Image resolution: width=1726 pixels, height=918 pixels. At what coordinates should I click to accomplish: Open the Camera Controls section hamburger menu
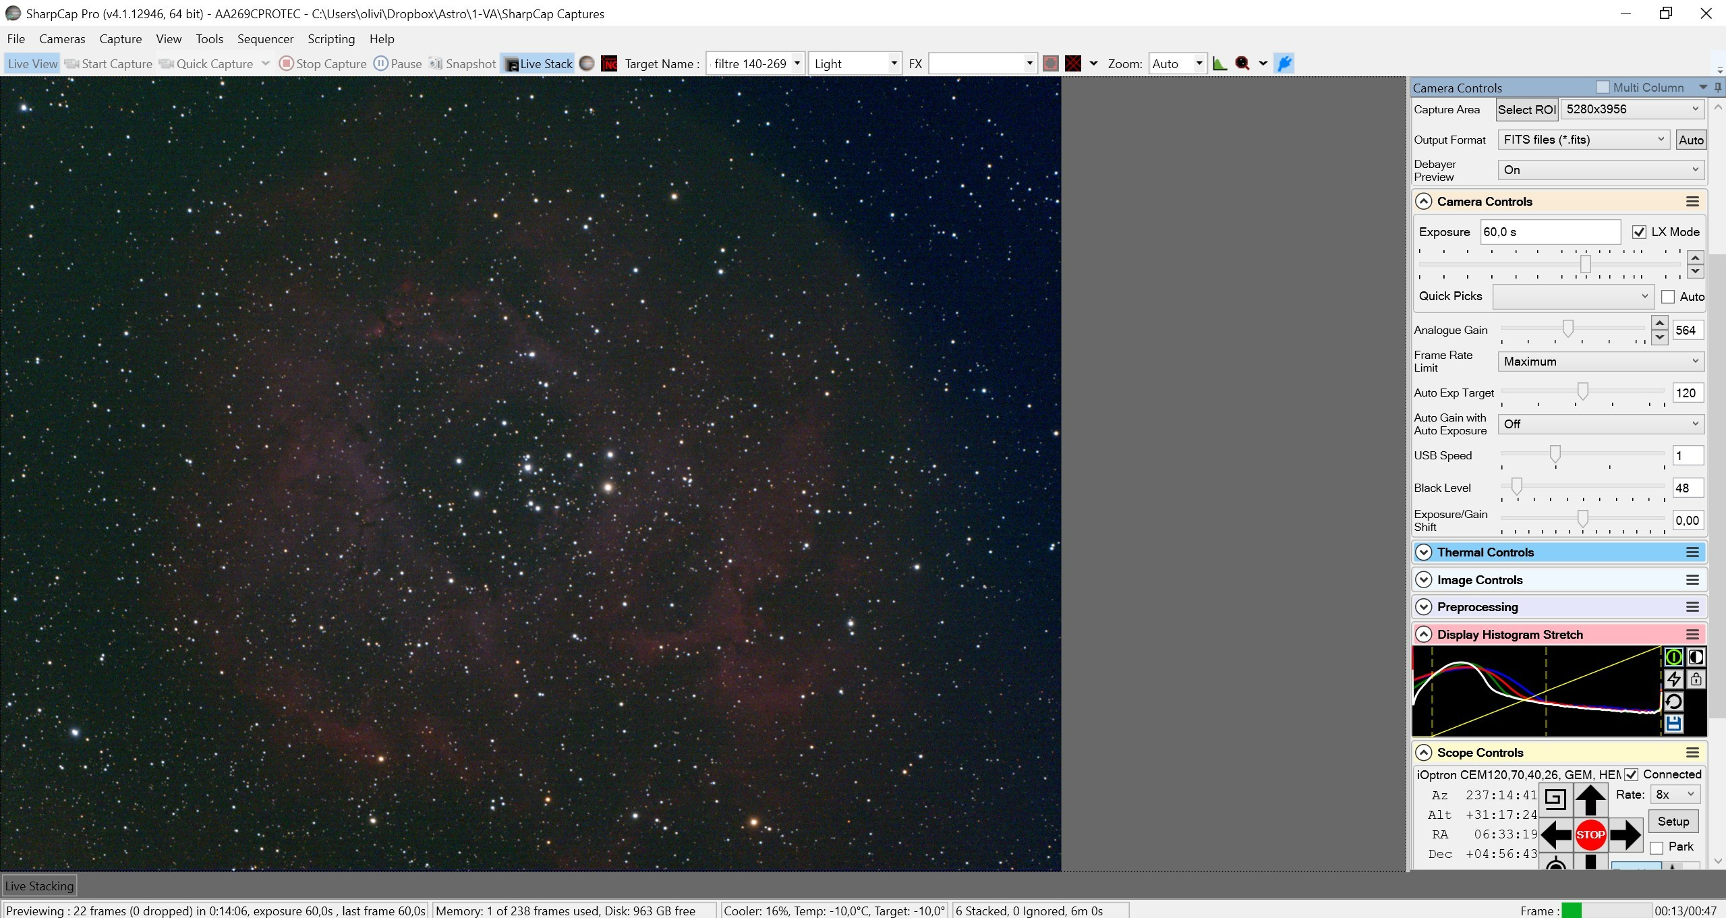click(1692, 202)
